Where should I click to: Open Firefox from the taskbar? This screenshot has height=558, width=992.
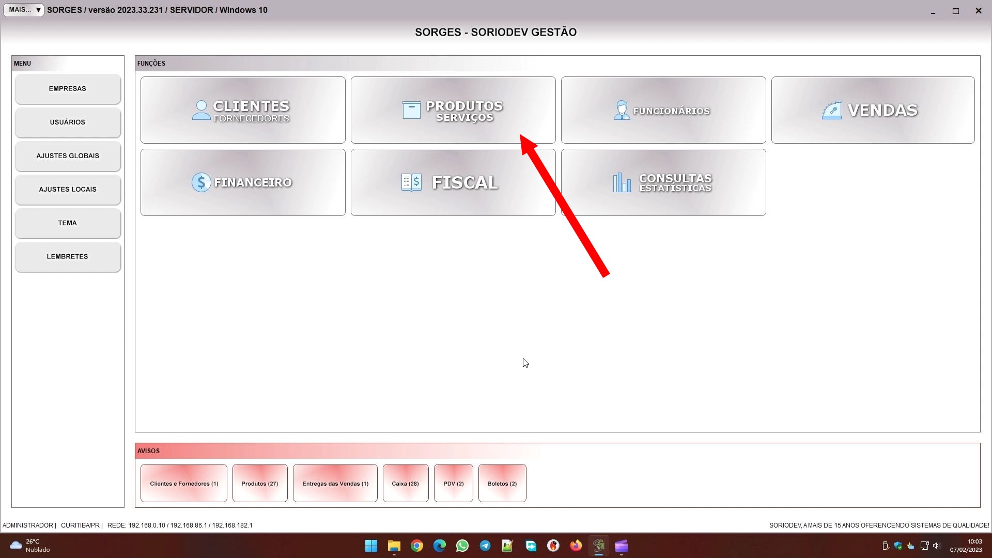[576, 546]
